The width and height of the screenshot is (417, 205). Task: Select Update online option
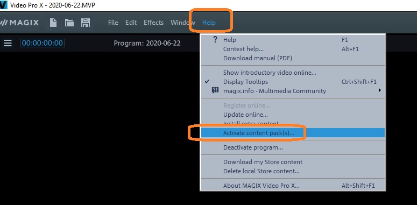[x=245, y=115]
